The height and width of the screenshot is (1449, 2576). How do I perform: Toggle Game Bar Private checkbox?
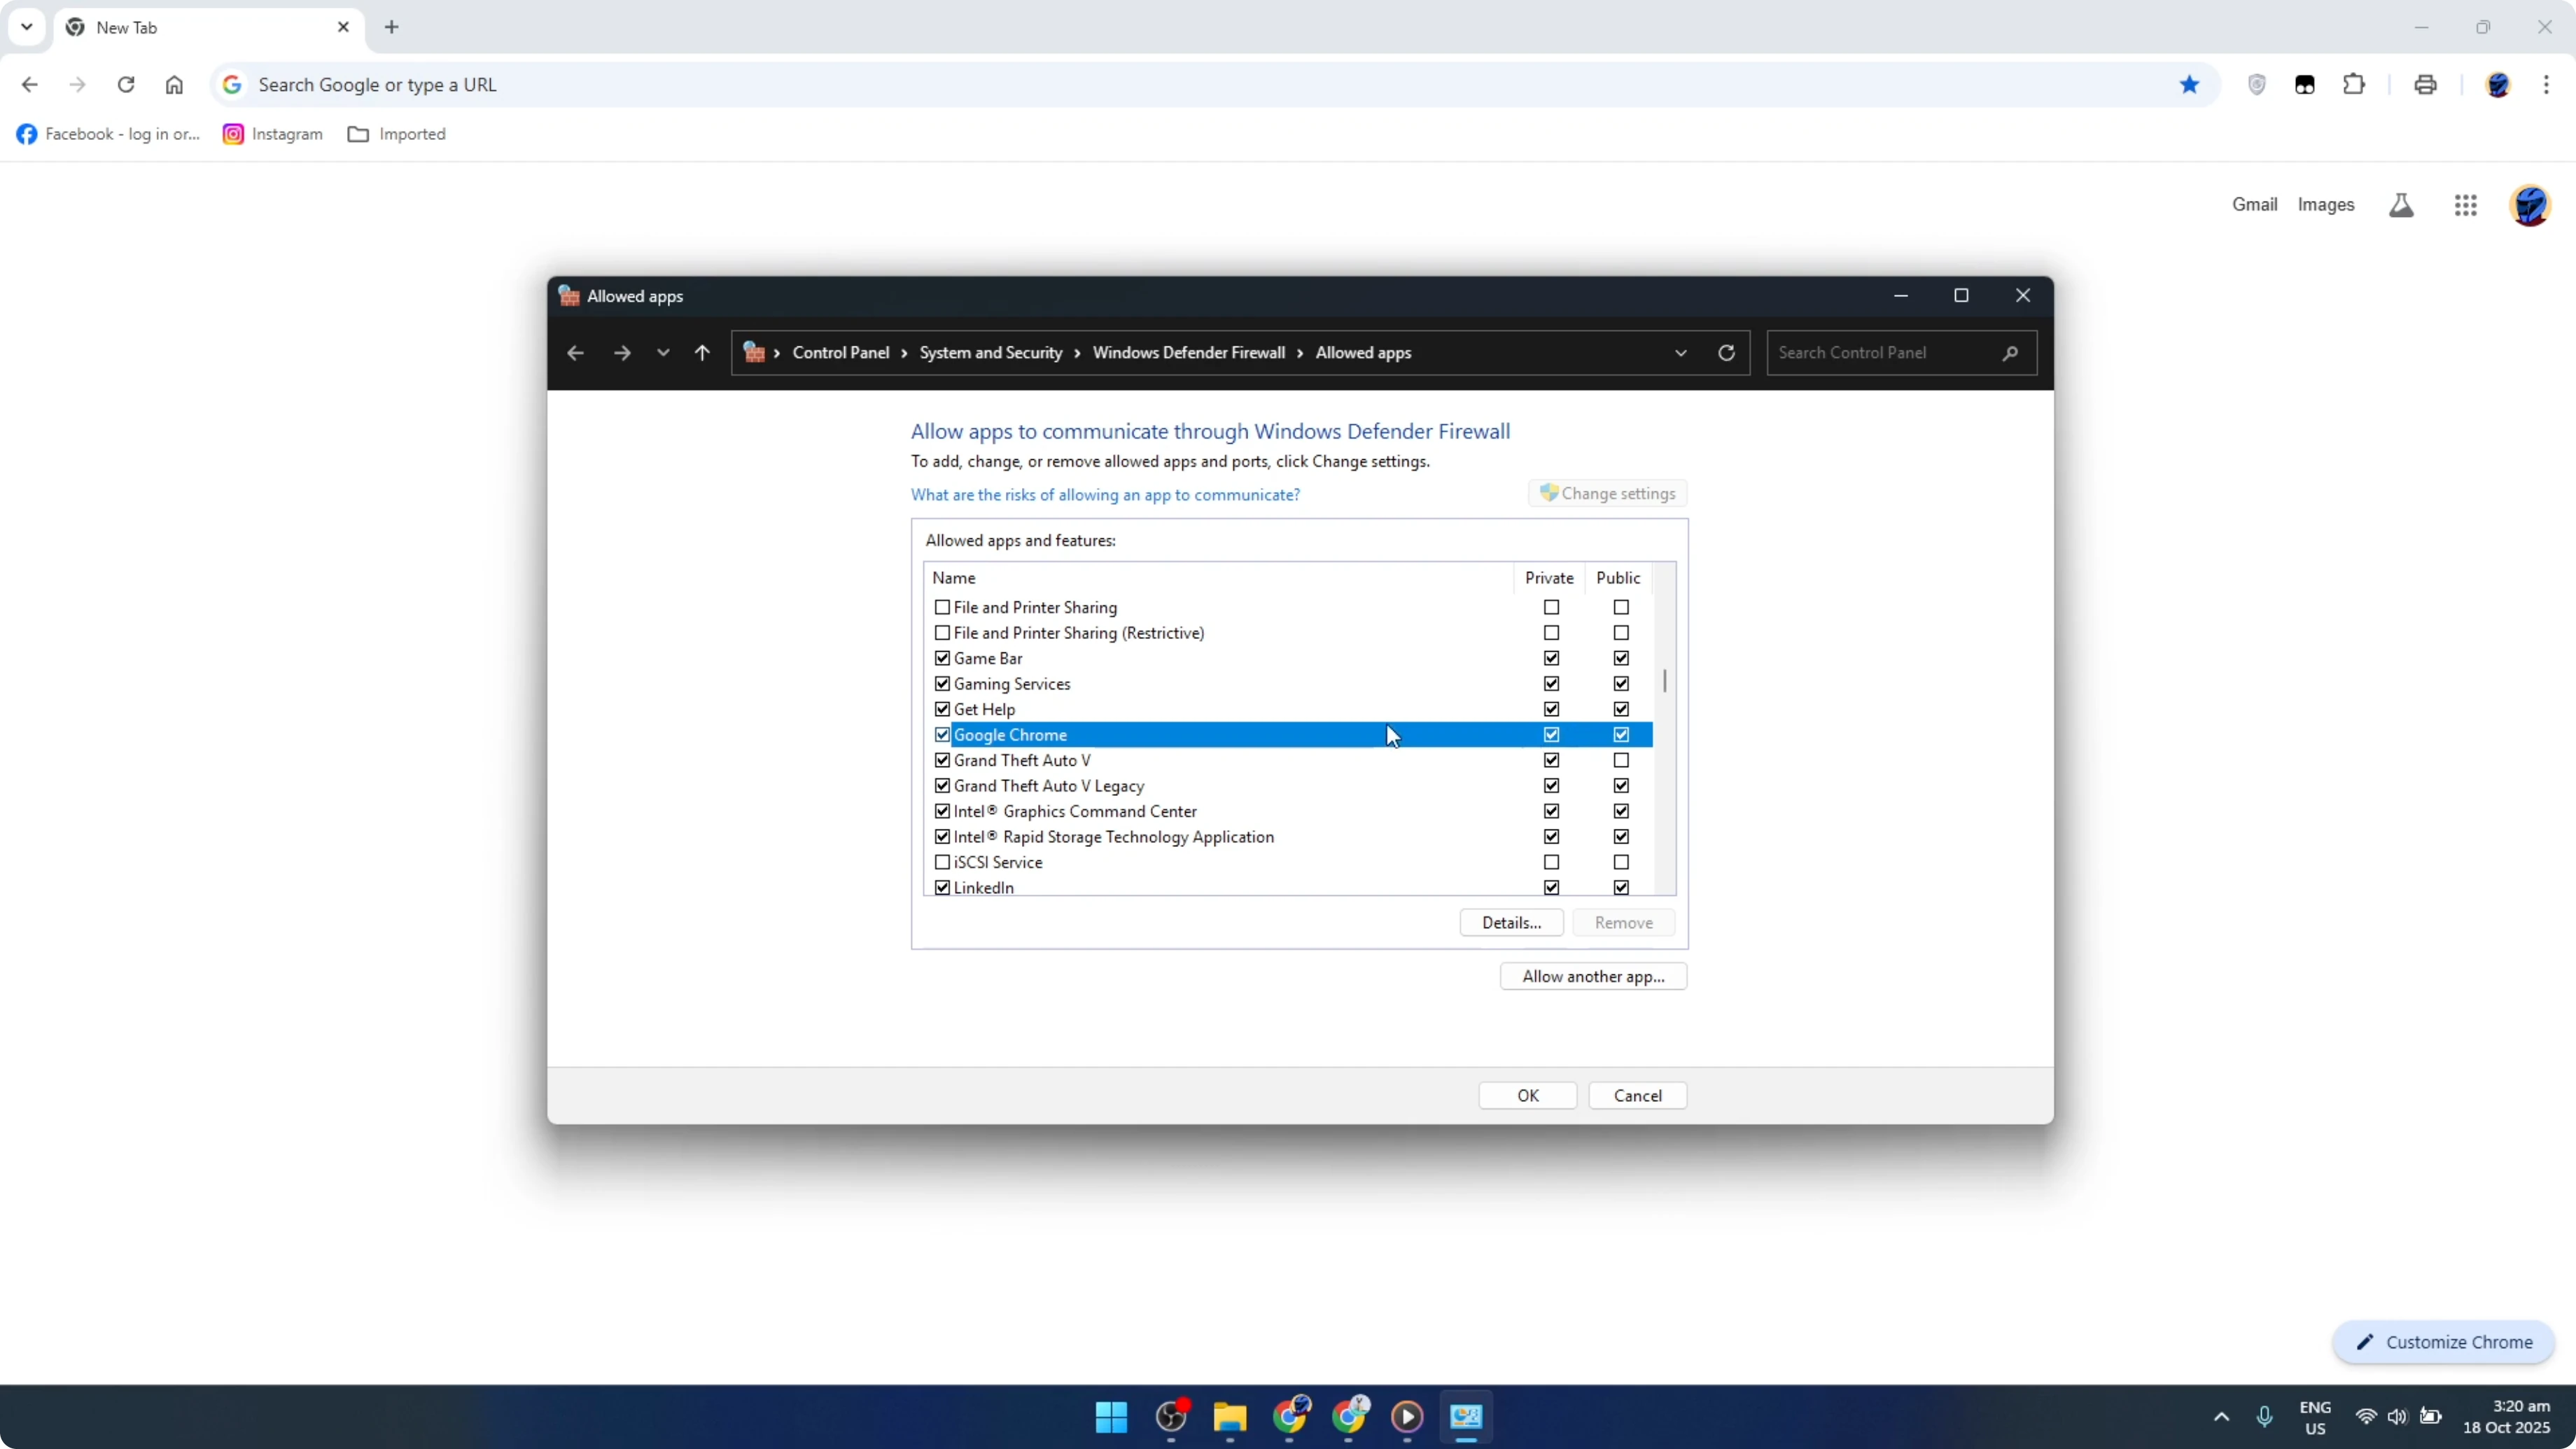tap(1551, 659)
